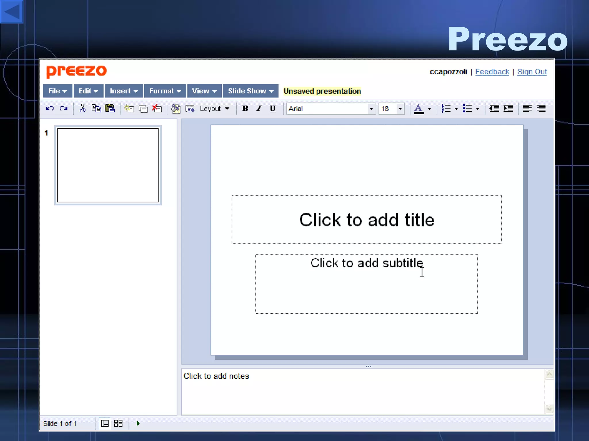Image resolution: width=589 pixels, height=441 pixels.
Task: Switch to normal view icon in status bar
Action: coord(105,423)
